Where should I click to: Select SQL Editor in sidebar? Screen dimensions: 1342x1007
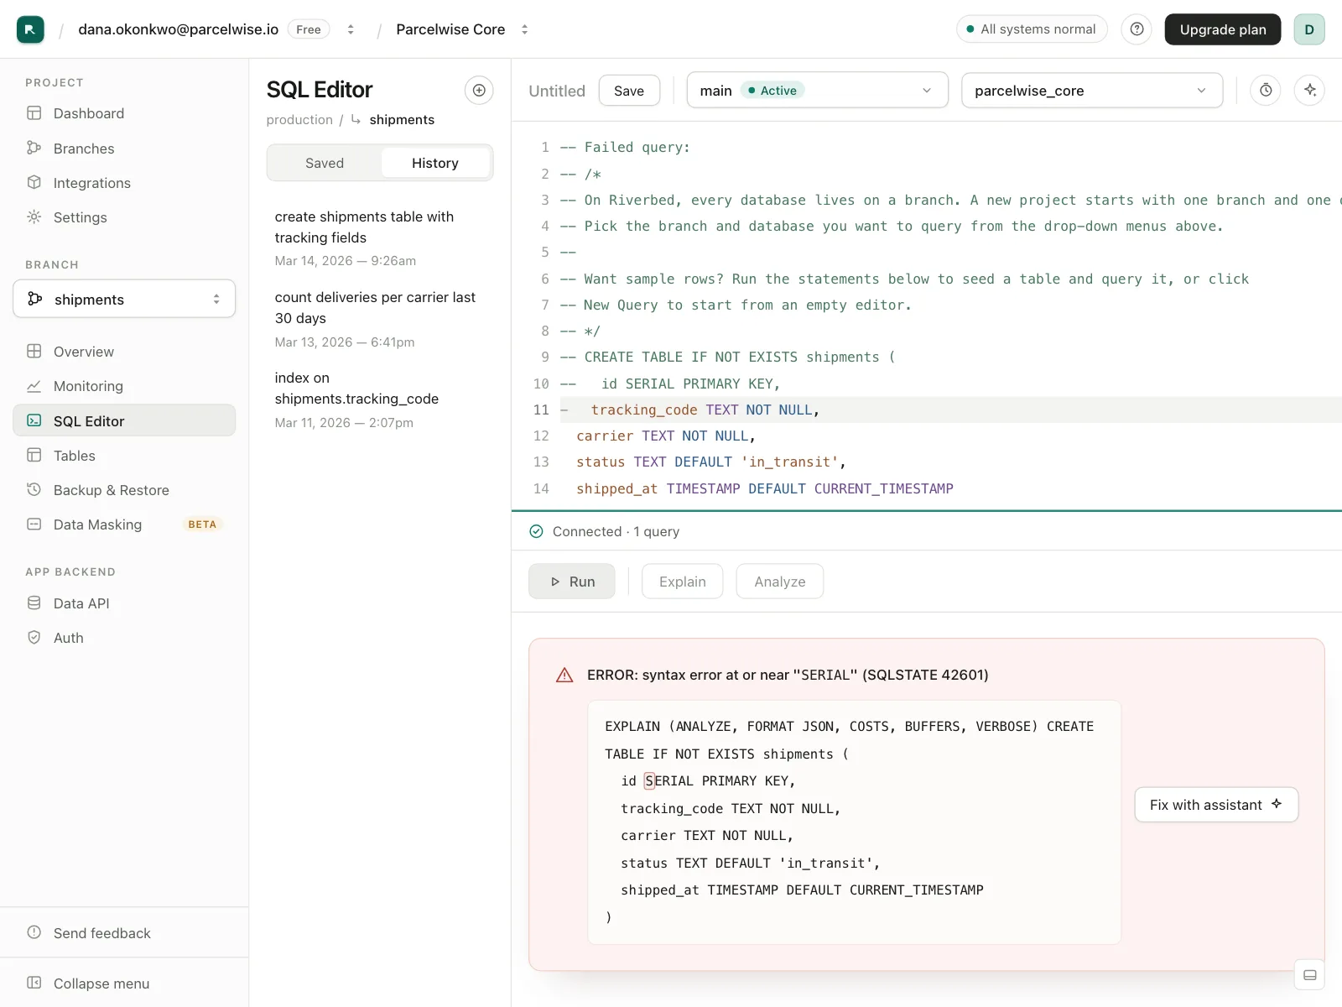124,420
